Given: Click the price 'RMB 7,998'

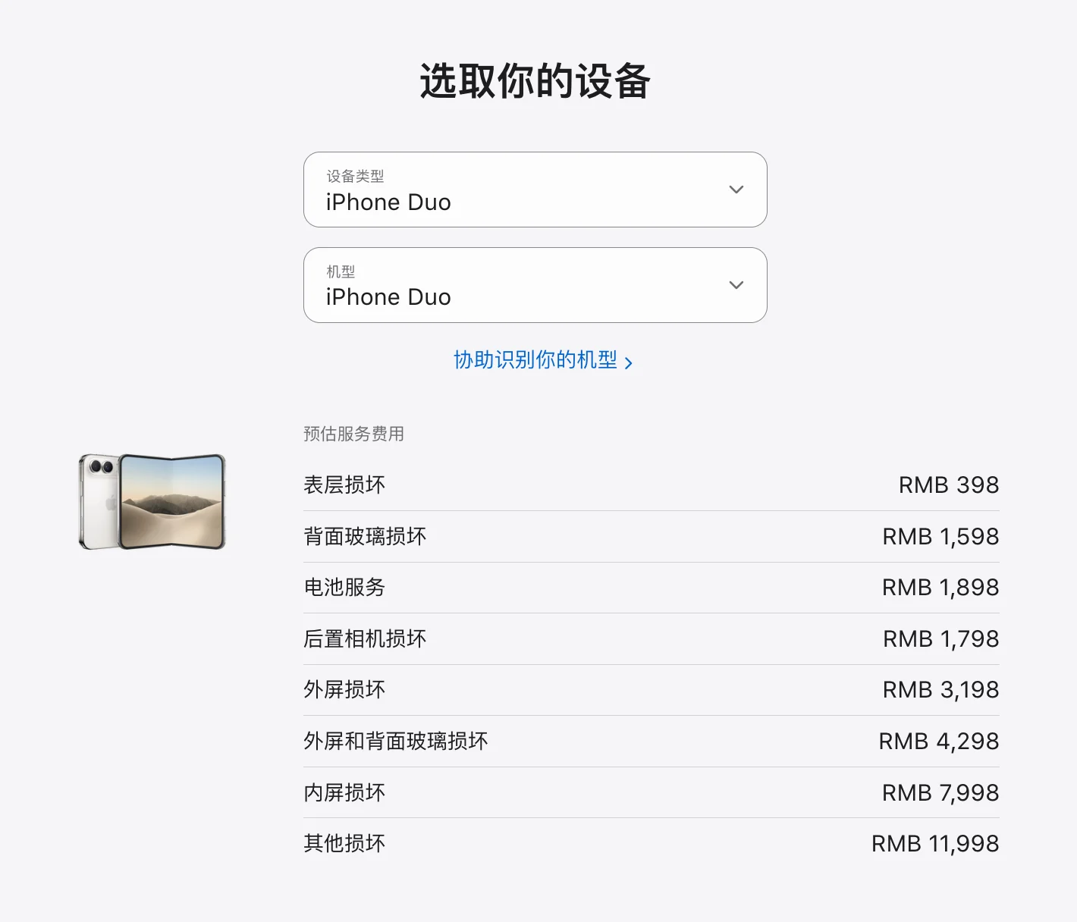Looking at the screenshot, I should tap(940, 793).
